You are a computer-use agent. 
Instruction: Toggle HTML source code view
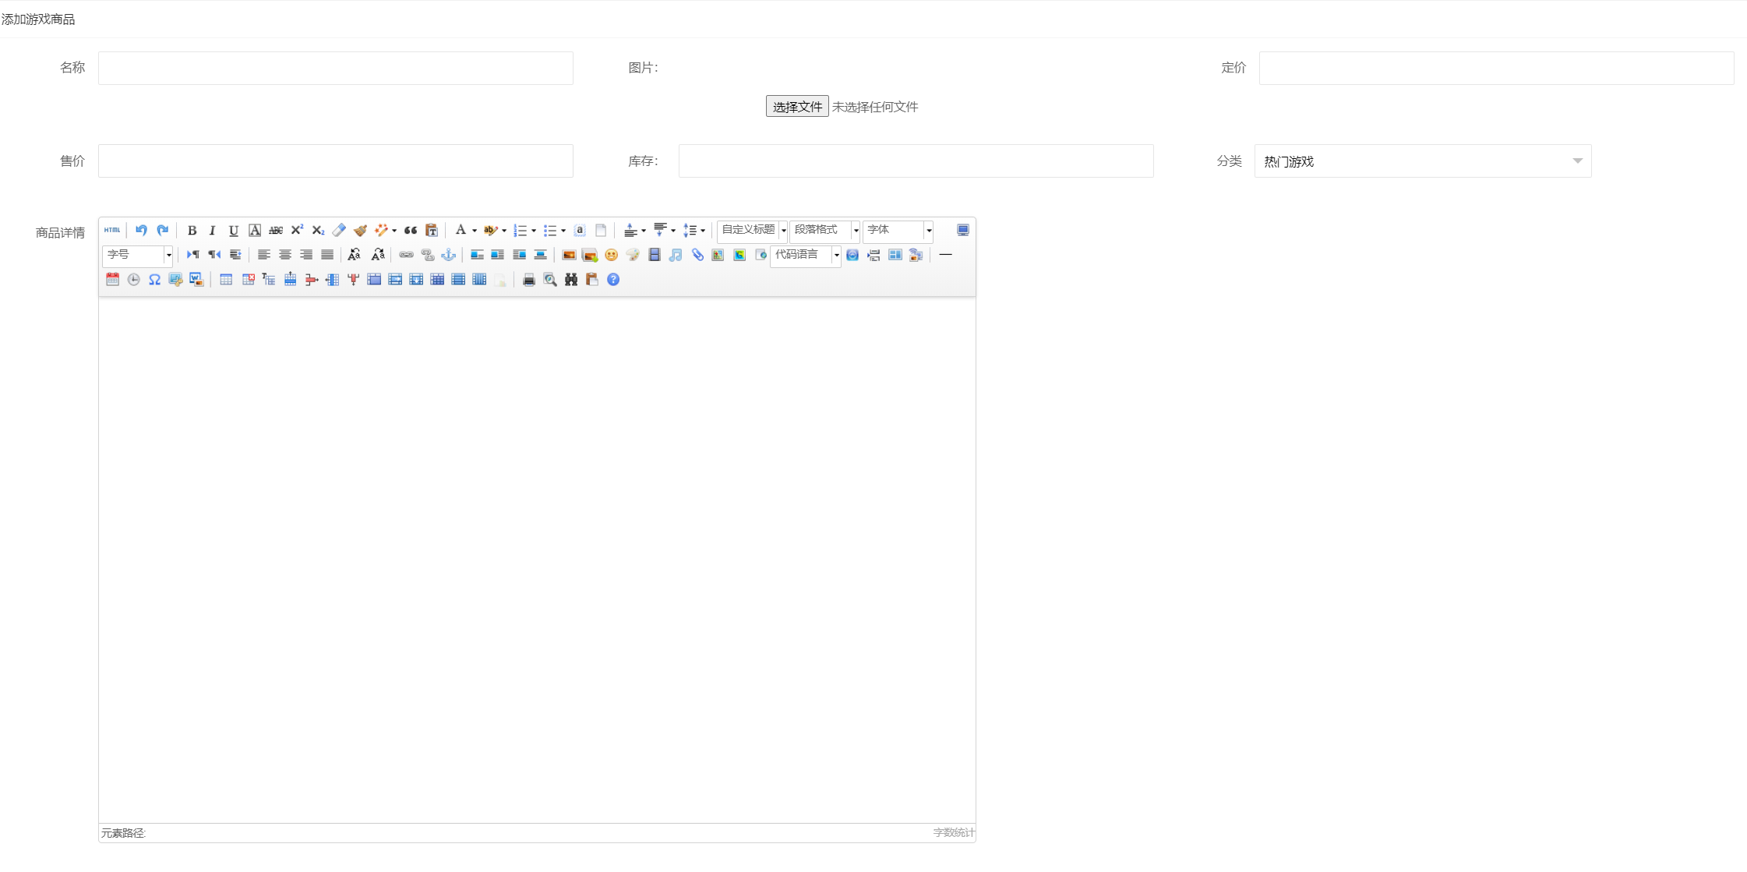(x=112, y=230)
